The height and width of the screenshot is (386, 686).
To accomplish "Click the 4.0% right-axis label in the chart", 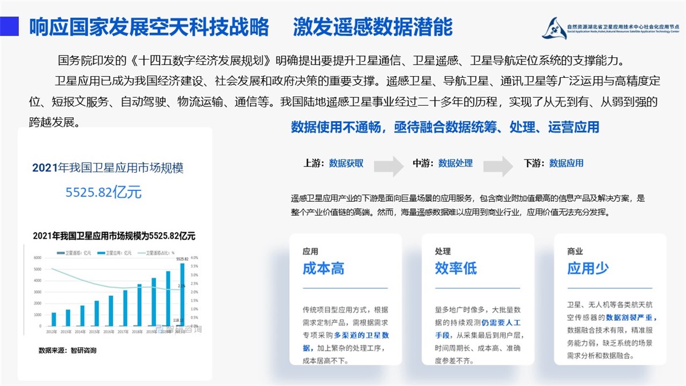I will (194, 258).
